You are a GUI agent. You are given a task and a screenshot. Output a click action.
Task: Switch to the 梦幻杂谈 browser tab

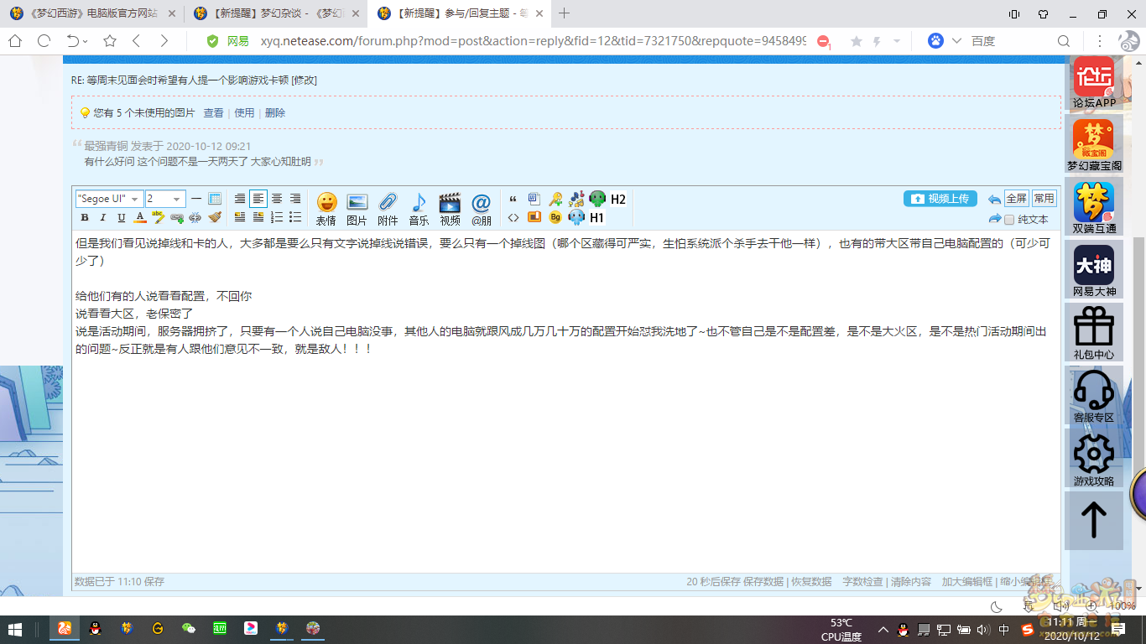point(275,13)
